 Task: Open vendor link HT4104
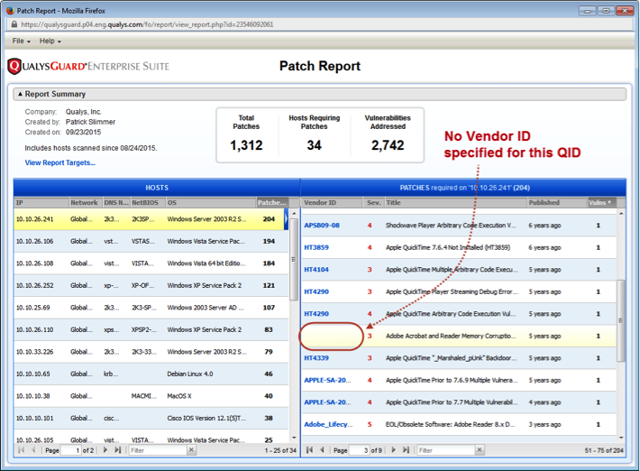316,270
